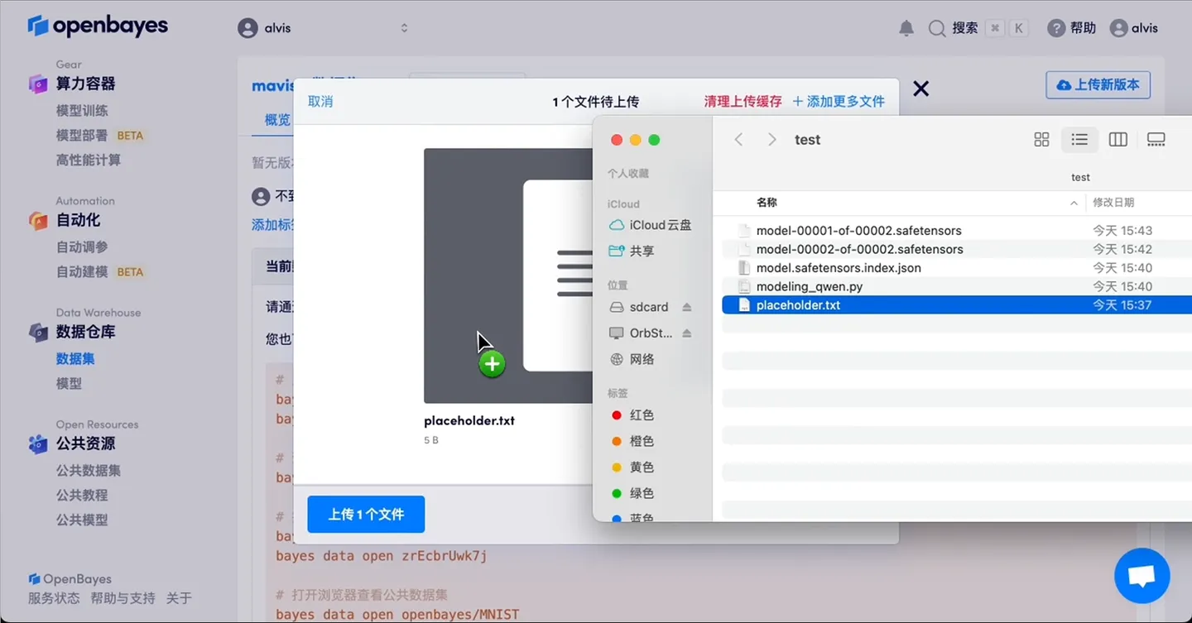Image resolution: width=1192 pixels, height=623 pixels.
Task: Click the OpenBayes logo
Action: click(98, 26)
